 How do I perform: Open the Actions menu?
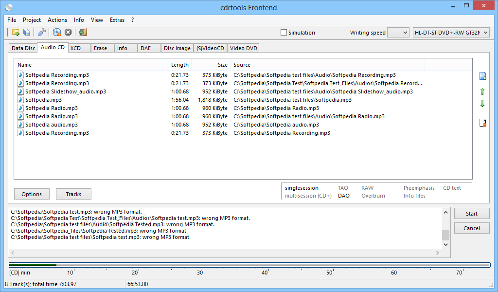[x=57, y=19]
